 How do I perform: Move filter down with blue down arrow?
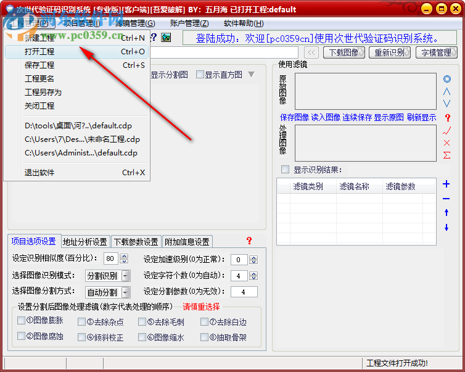tap(446, 228)
